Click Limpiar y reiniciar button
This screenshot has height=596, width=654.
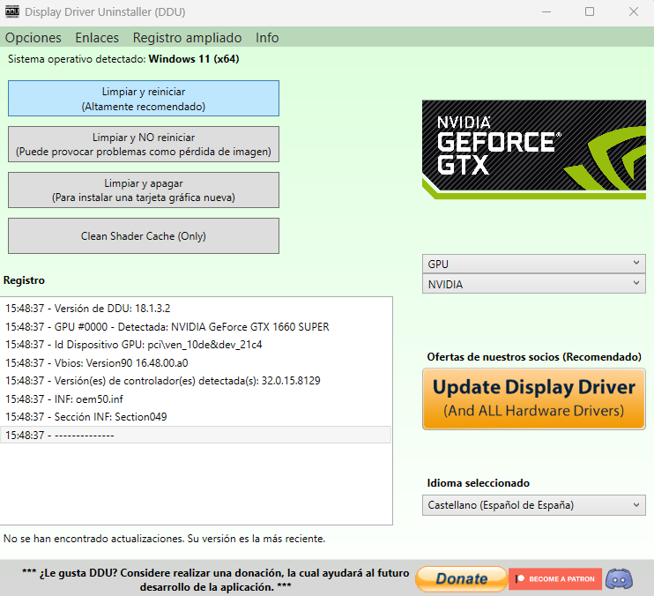click(144, 99)
